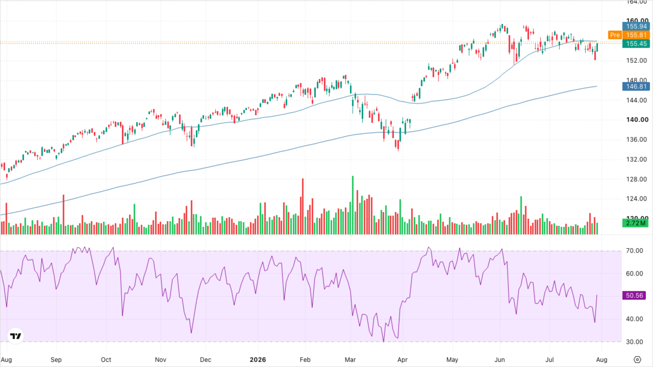The image size is (653, 367).
Task: Click the latest green candlestick at chart end
Action: coord(597,47)
